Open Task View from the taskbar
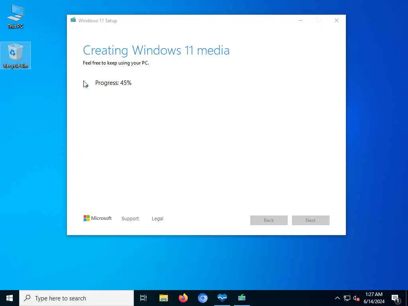 [x=143, y=298]
